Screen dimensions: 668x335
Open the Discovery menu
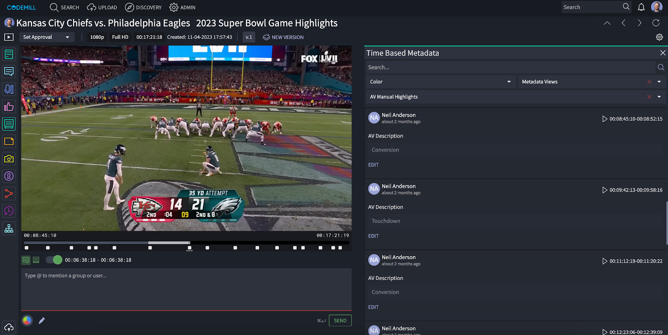[x=143, y=7]
